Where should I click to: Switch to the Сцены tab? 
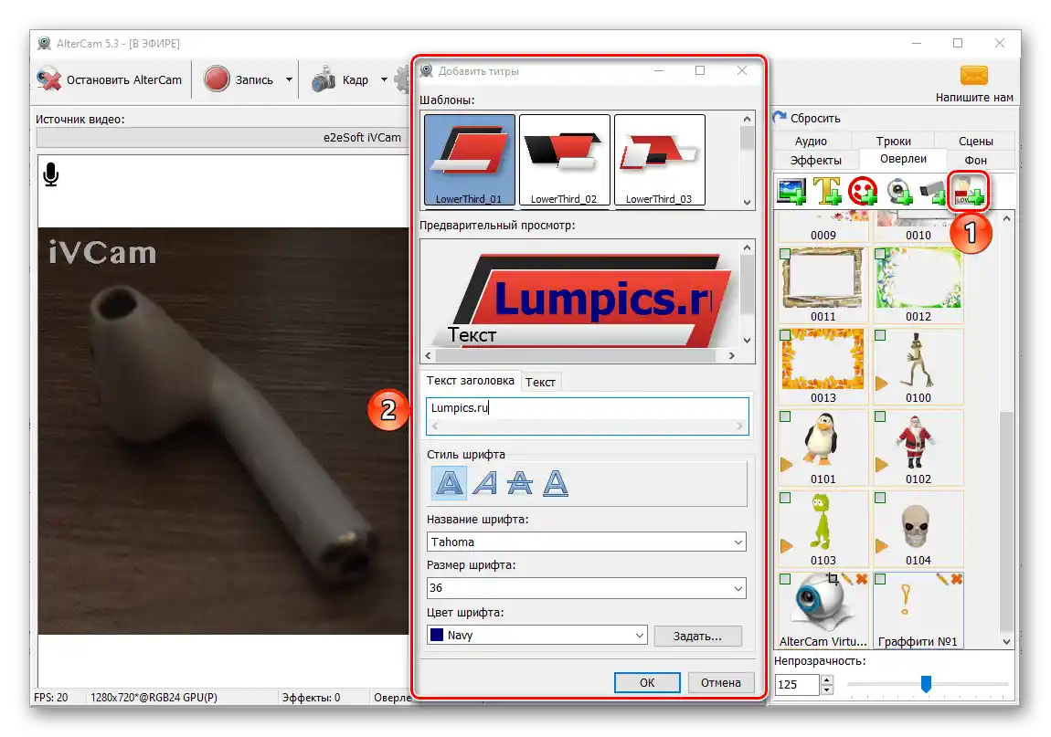975,142
